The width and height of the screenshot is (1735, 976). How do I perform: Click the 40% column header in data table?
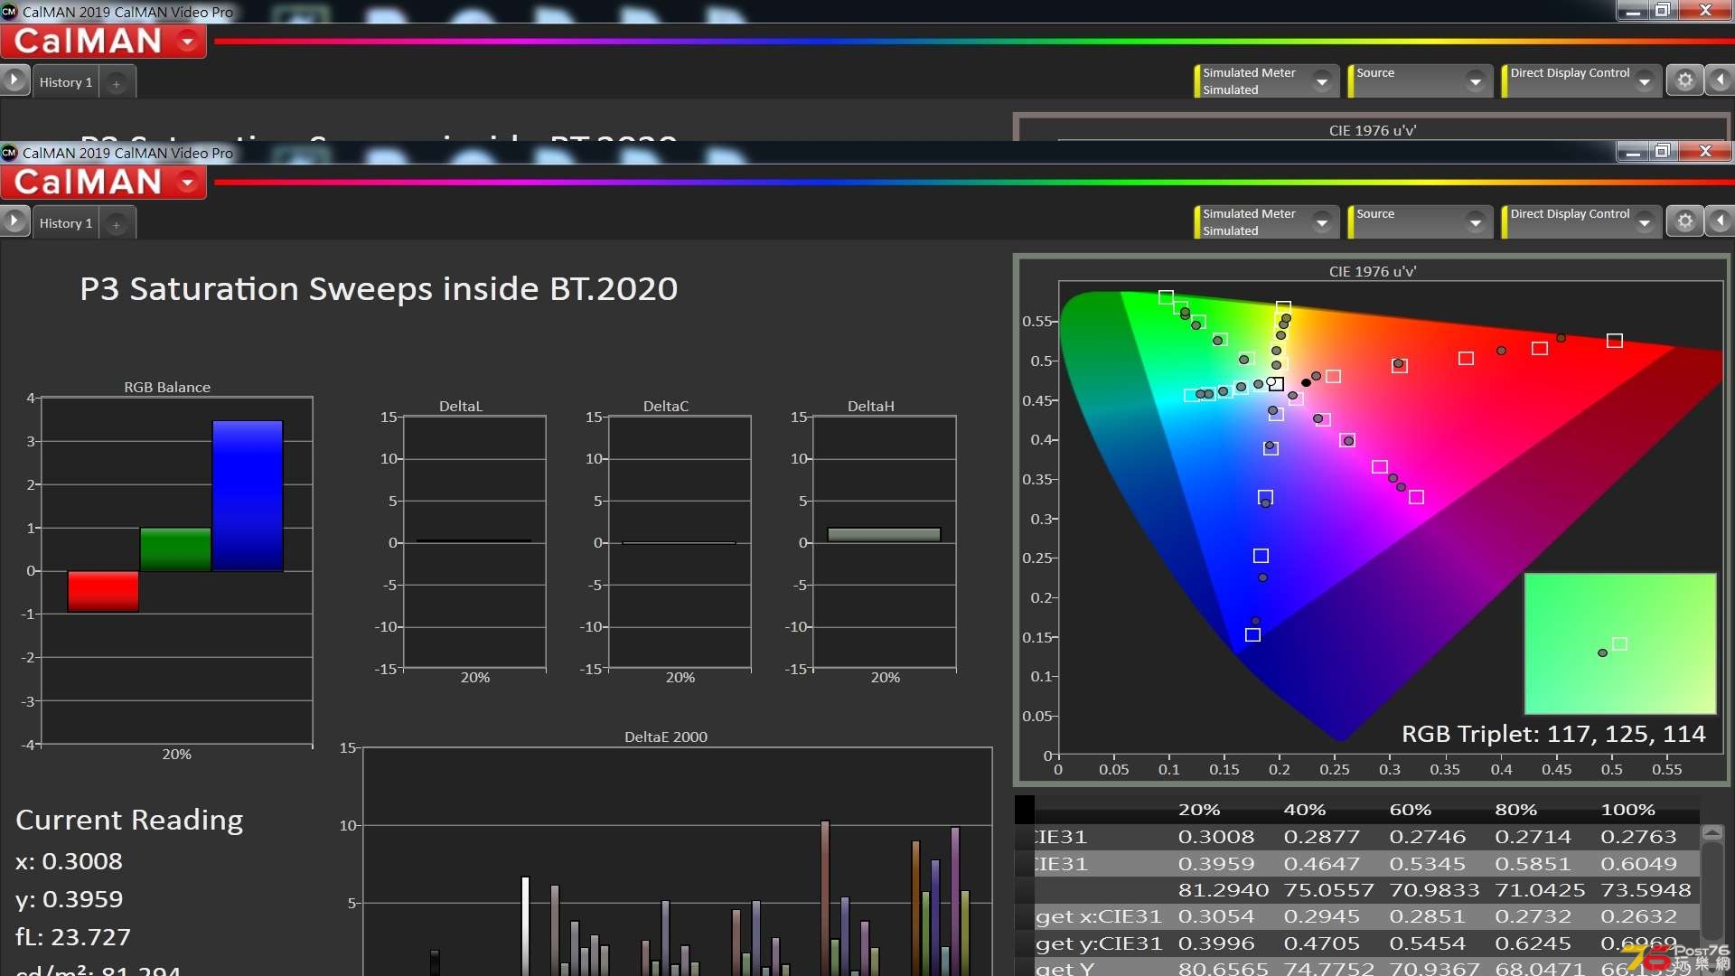[x=1305, y=810]
